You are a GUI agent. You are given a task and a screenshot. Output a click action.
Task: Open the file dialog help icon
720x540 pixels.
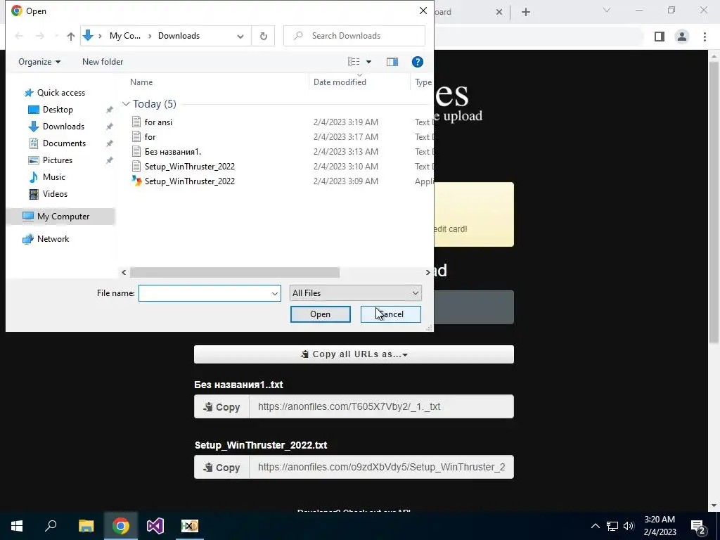(417, 62)
